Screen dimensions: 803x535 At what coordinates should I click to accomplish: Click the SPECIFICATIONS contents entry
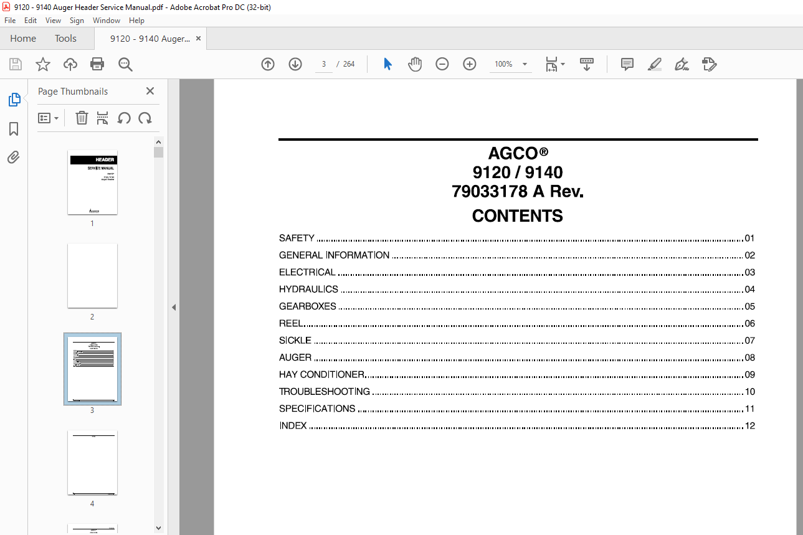click(x=517, y=409)
